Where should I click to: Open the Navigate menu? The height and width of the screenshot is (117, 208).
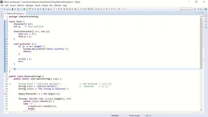[x=30, y=6]
